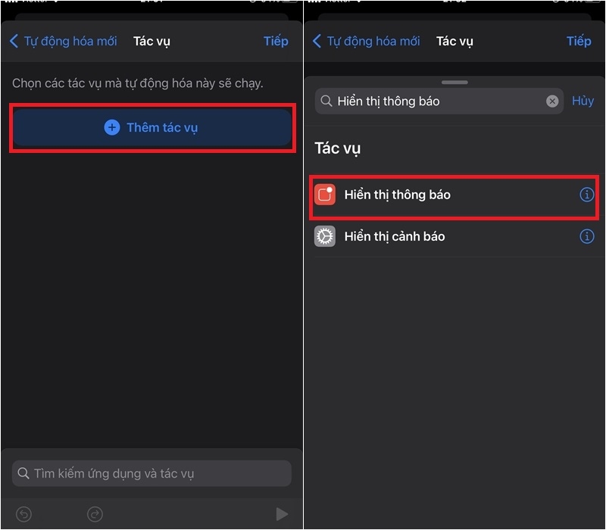Tap the play button at bottom right of left screen
Image resolution: width=606 pixels, height=530 pixels.
pyautogui.click(x=282, y=514)
